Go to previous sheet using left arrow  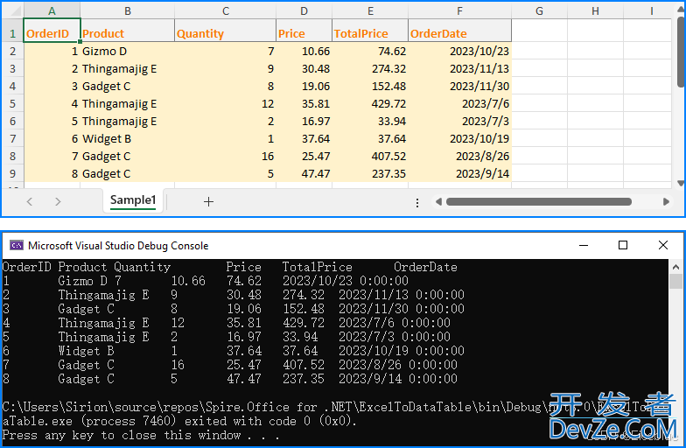tap(30, 201)
